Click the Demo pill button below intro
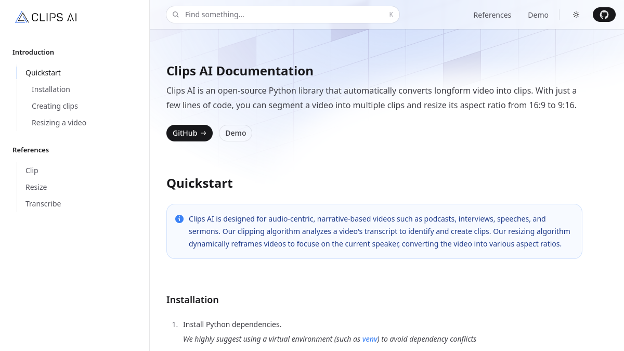624x351 pixels. click(236, 133)
